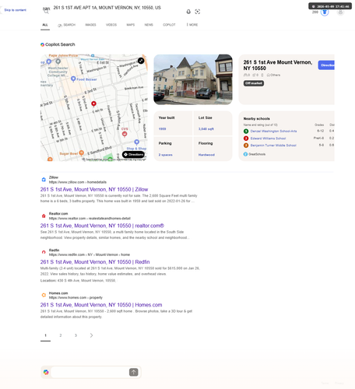Click the Off market status badge
This screenshot has height=389, width=355.
(x=254, y=83)
